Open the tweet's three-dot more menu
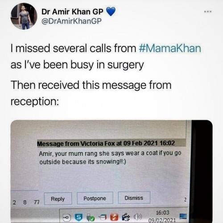 pyautogui.click(x=208, y=12)
